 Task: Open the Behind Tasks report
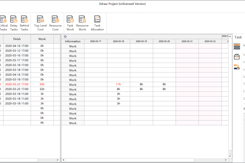tap(24, 23)
